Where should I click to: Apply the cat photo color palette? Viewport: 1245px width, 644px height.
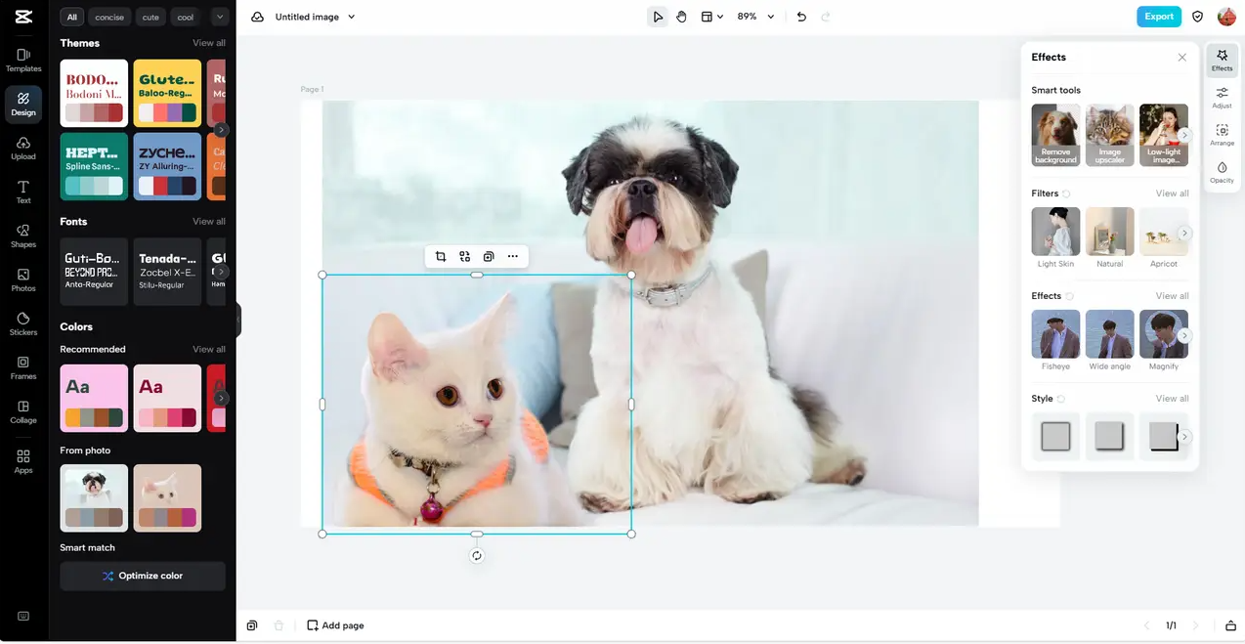(167, 497)
